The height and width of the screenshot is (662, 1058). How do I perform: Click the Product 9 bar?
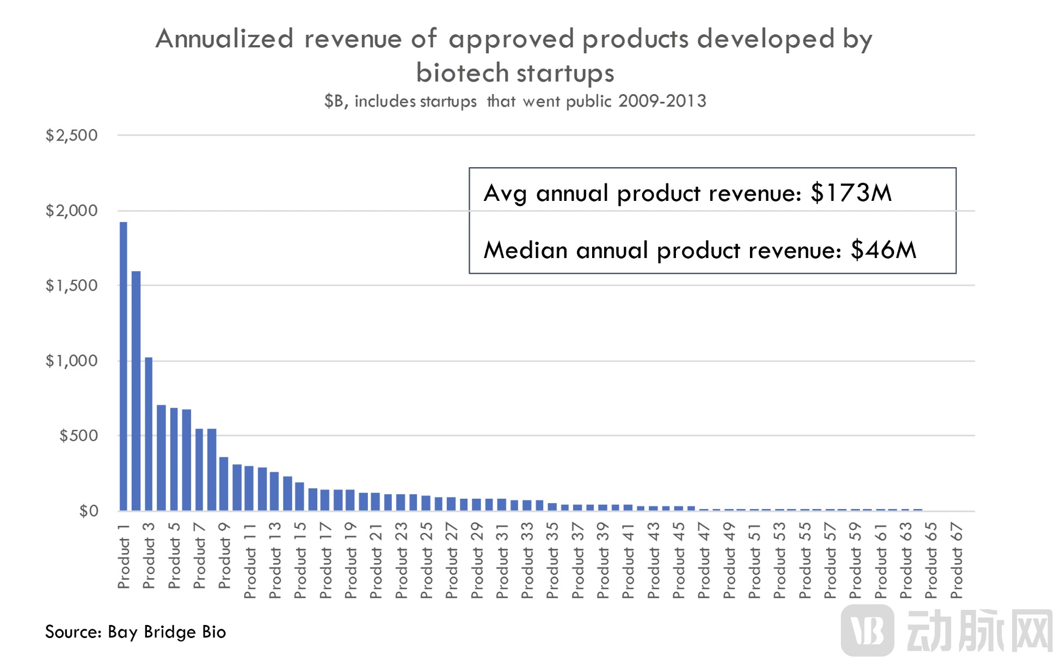[224, 483]
